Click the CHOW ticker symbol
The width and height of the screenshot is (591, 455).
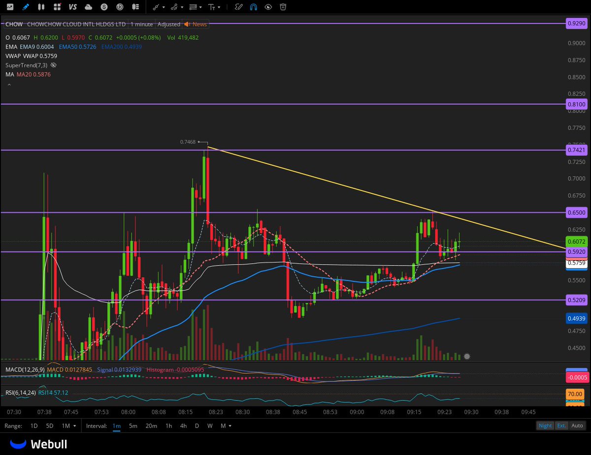(x=14, y=24)
